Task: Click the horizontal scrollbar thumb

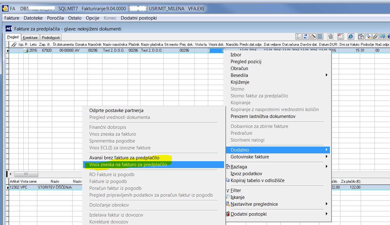Action: point(26,174)
